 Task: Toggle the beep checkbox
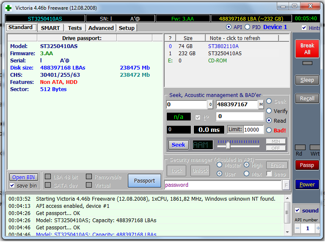(x=269, y=174)
